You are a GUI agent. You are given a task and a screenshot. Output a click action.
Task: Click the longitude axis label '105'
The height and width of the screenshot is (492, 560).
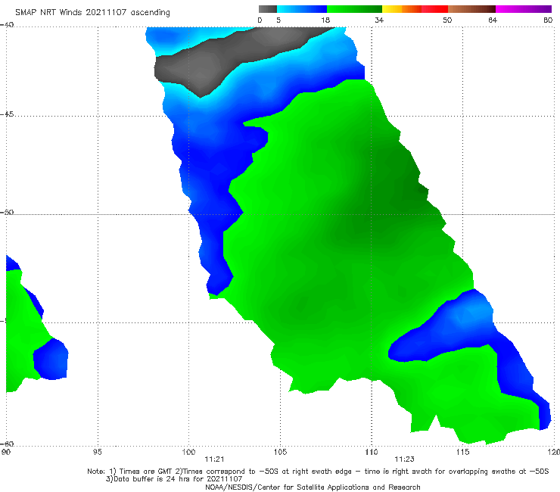point(280,452)
